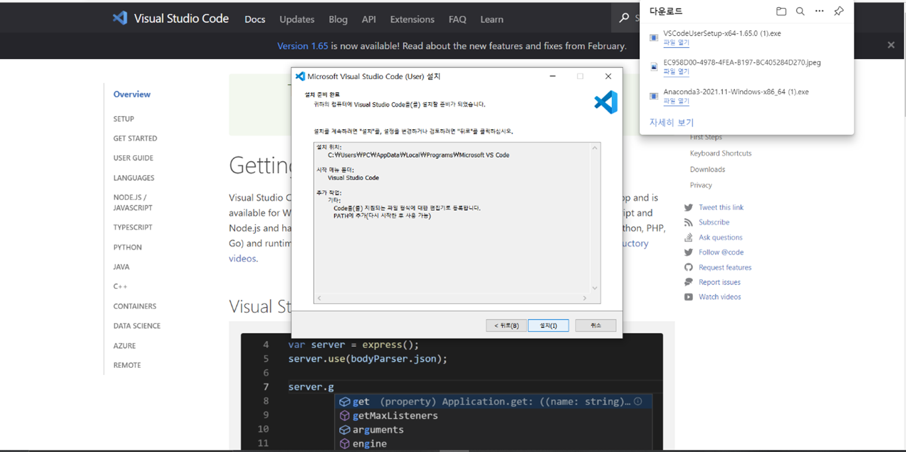The width and height of the screenshot is (906, 452).
Task: Click Downloads link on right sidebar
Action: 708,169
